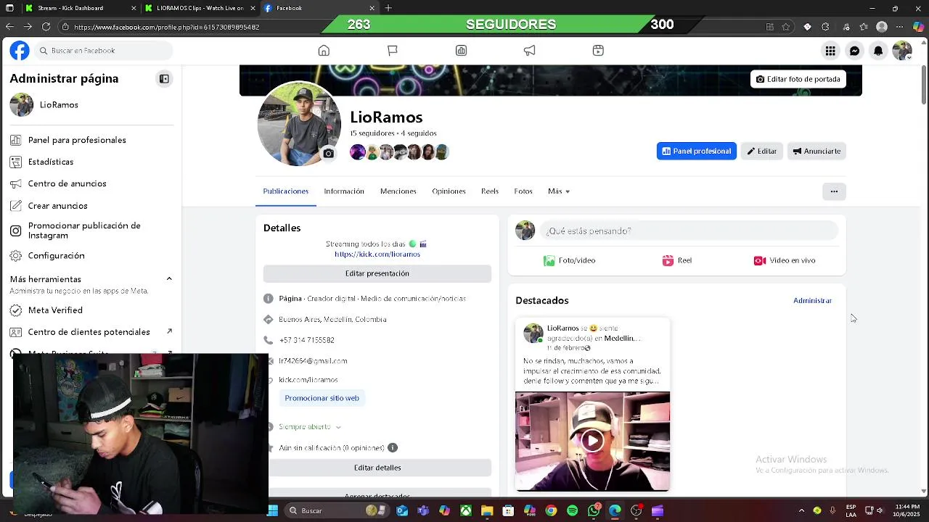Switch to the Menciones tab
The image size is (929, 522).
click(398, 191)
